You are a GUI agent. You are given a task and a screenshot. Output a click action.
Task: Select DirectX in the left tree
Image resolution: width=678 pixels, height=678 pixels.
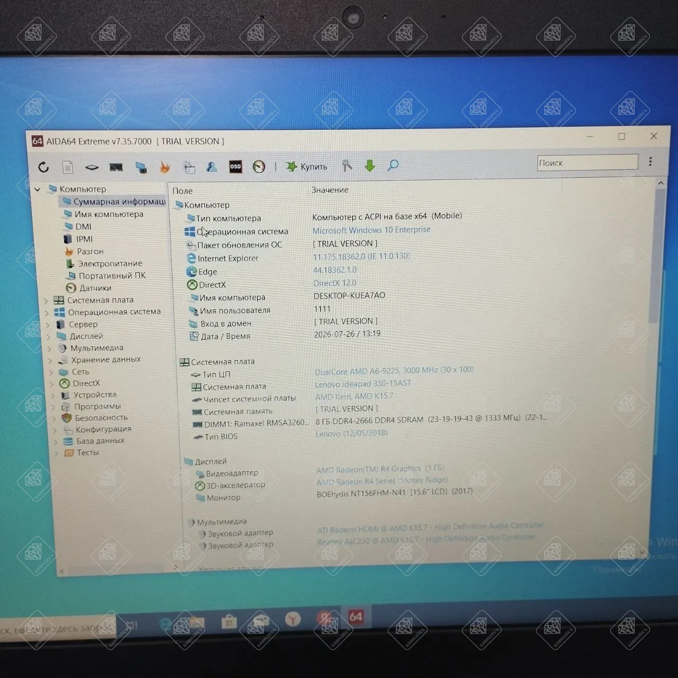pos(79,383)
